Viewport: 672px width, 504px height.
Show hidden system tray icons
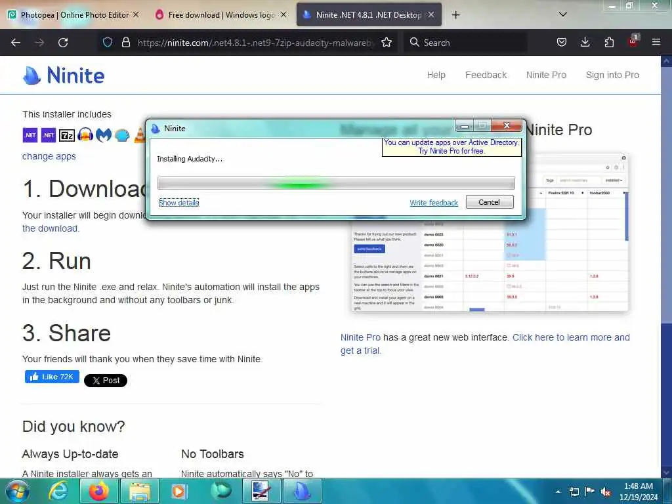[558, 492]
